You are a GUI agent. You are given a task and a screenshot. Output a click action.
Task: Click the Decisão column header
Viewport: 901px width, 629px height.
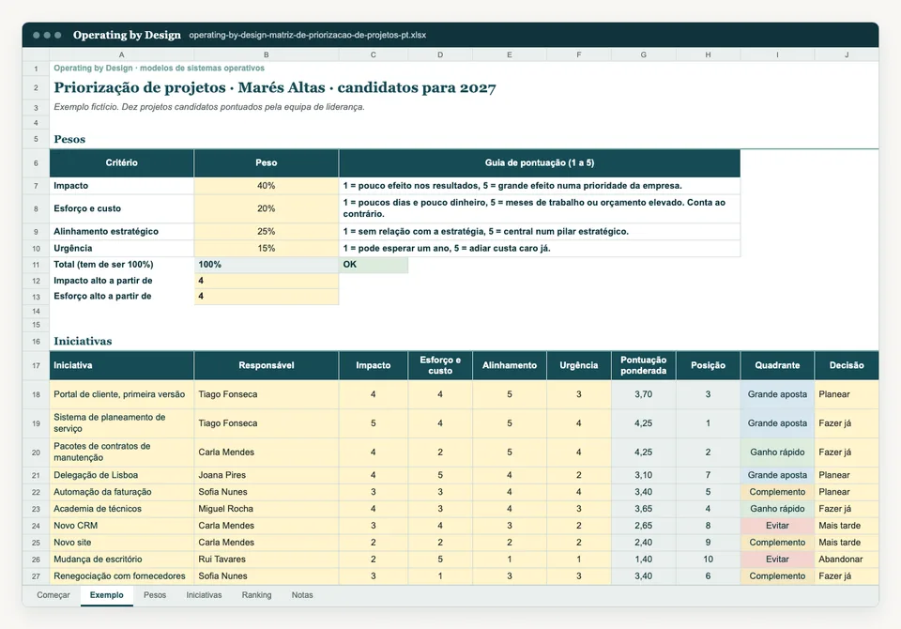tap(847, 365)
